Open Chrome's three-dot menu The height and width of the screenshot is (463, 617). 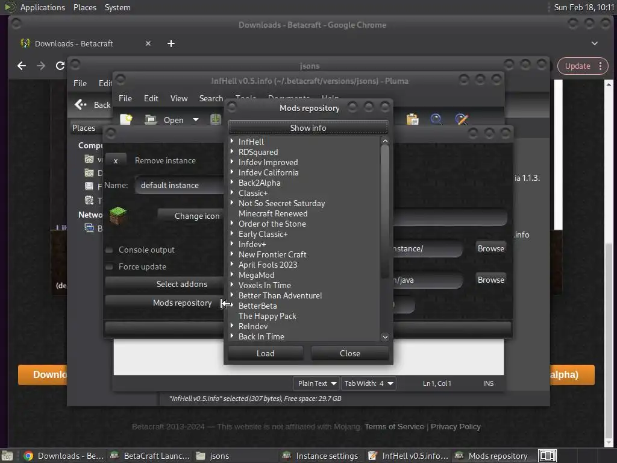tap(601, 66)
